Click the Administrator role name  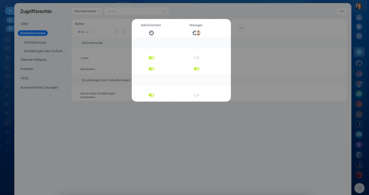[151, 25]
